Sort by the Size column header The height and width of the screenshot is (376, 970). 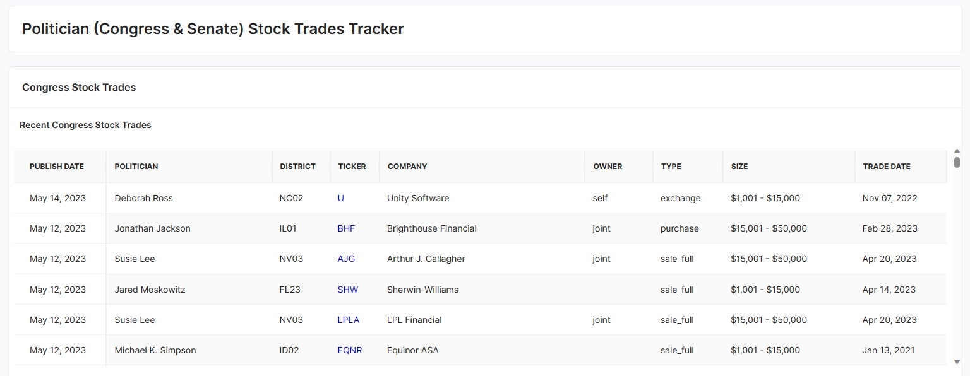point(788,167)
